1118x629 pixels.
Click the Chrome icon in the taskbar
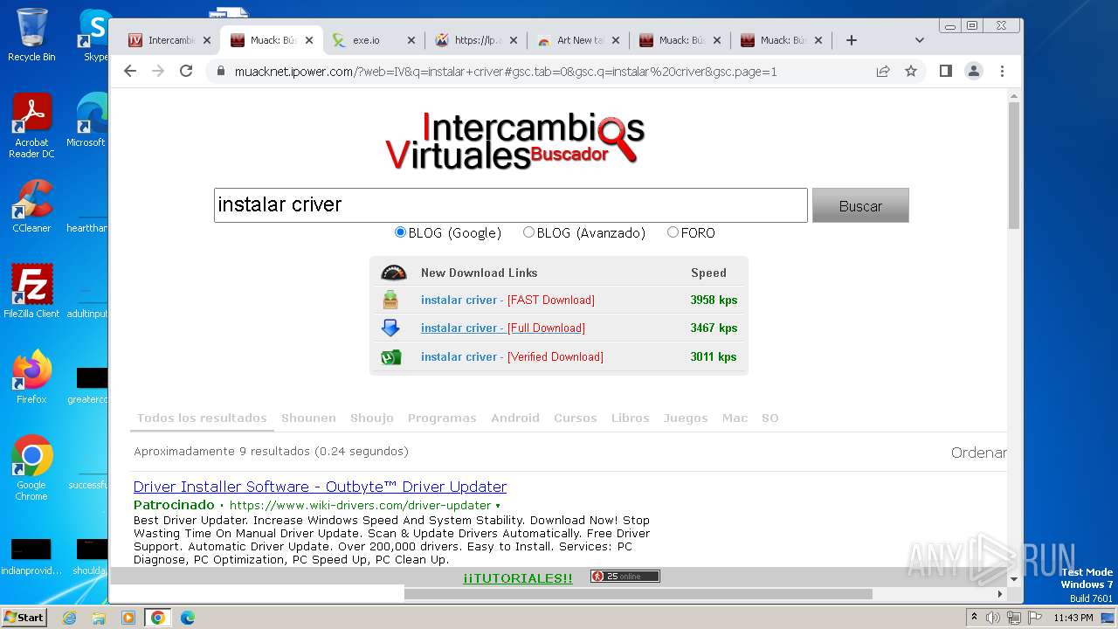pyautogui.click(x=158, y=618)
